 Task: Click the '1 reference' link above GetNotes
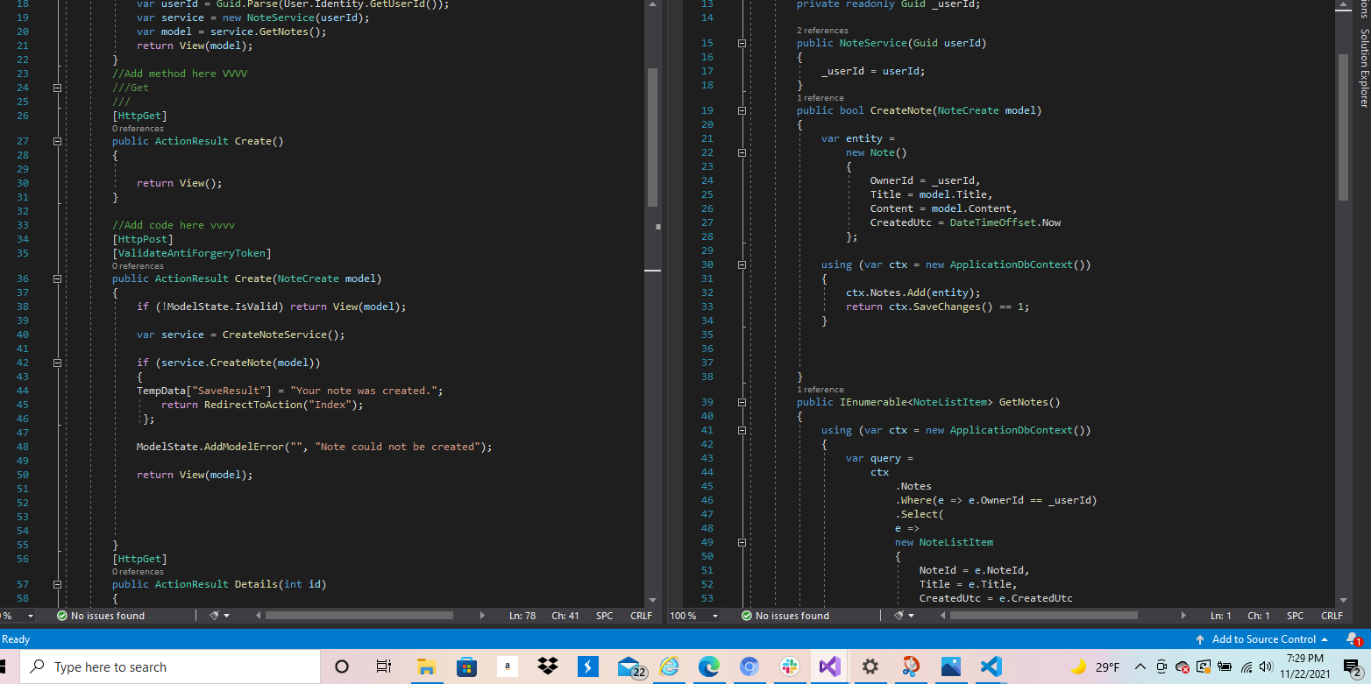(820, 390)
